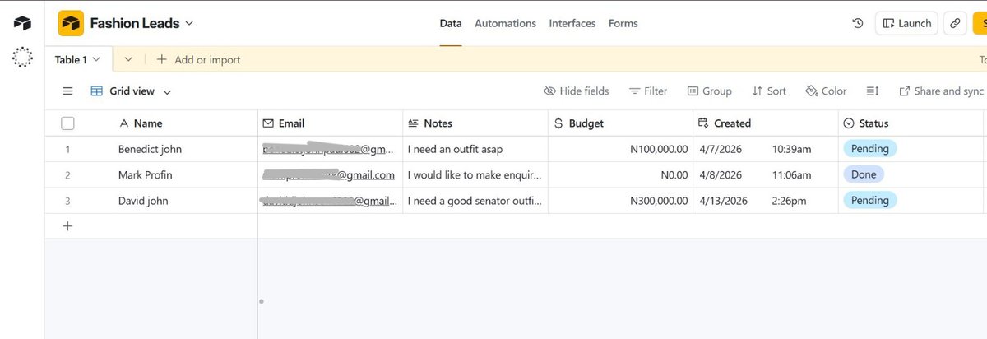Viewport: 987px width, 339px height.
Task: Open Pending status dropdown for Benedict john
Action: 869,149
